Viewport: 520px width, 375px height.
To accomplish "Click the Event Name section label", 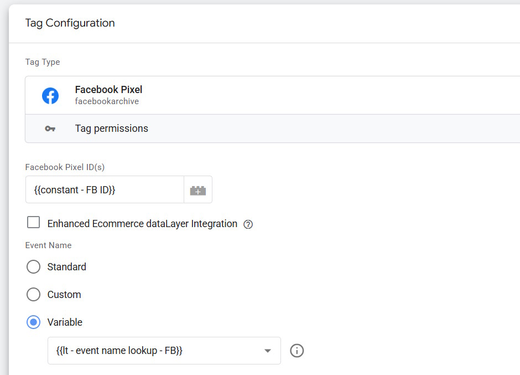I will [49, 245].
